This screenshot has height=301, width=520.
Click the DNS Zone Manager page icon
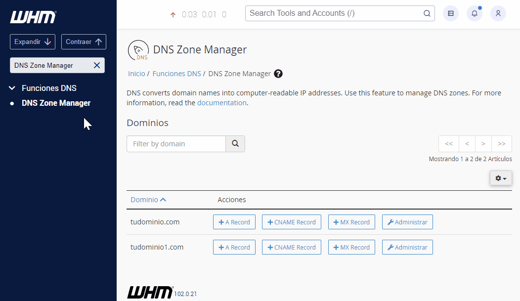(138, 50)
